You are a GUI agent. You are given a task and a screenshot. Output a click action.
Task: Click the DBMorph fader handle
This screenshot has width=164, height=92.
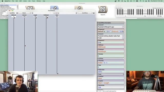pyautogui.click(x=14, y=18)
